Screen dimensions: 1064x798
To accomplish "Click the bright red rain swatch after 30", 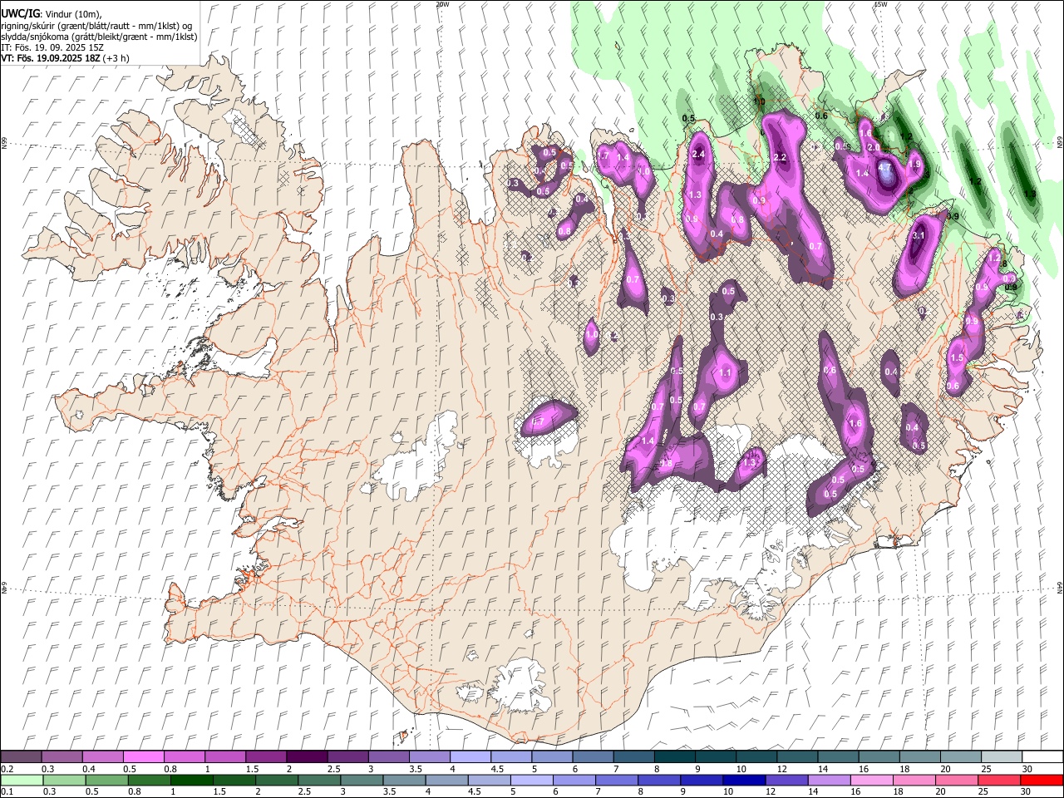I will [x=1042, y=781].
